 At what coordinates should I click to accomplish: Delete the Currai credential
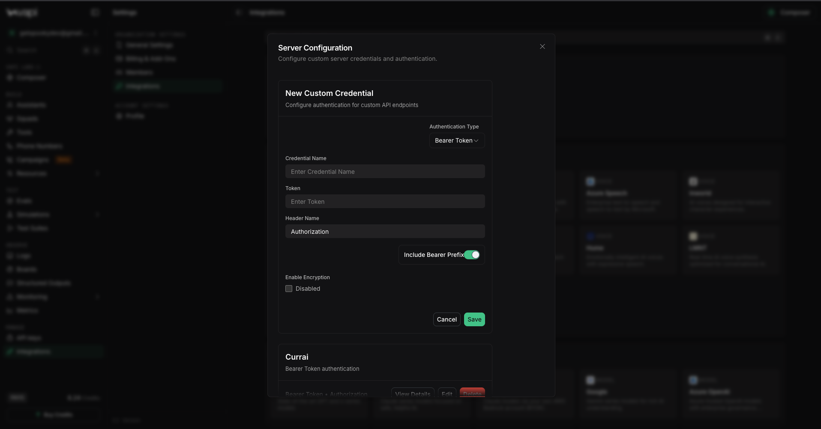click(472, 393)
